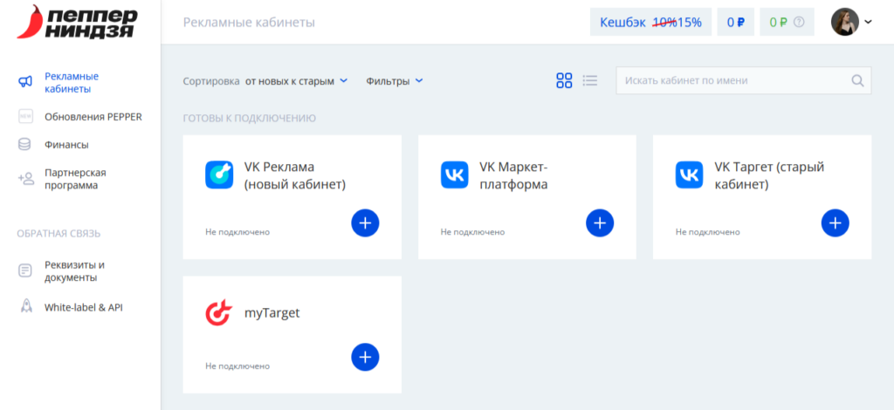Viewport: 894px width, 410px height.
Task: Focus the cabinet name search field
Action: pyautogui.click(x=733, y=81)
